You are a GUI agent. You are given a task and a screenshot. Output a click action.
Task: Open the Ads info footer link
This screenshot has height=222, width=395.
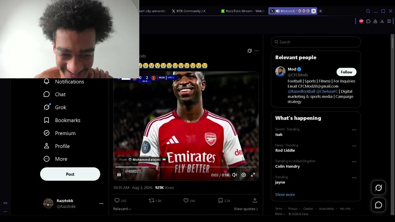click(x=345, y=209)
